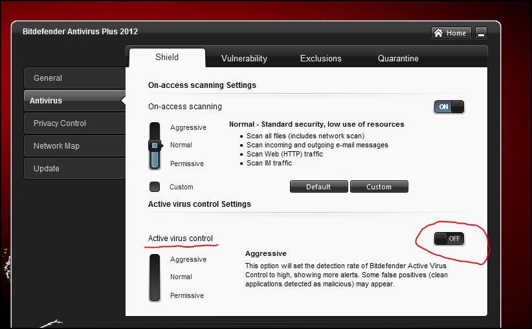Open the Update section
Image resolution: width=532 pixels, height=329 pixels.
click(74, 169)
